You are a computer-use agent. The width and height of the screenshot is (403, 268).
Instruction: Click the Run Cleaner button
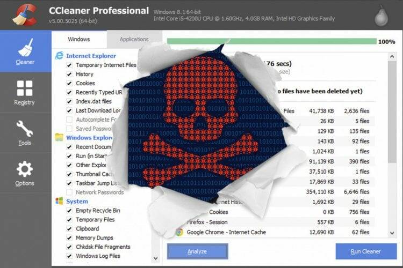pos(366,251)
